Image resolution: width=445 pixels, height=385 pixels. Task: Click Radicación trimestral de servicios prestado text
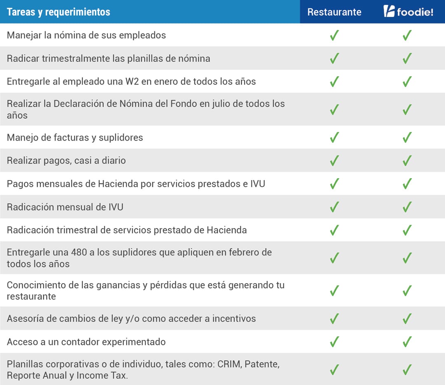point(126,230)
